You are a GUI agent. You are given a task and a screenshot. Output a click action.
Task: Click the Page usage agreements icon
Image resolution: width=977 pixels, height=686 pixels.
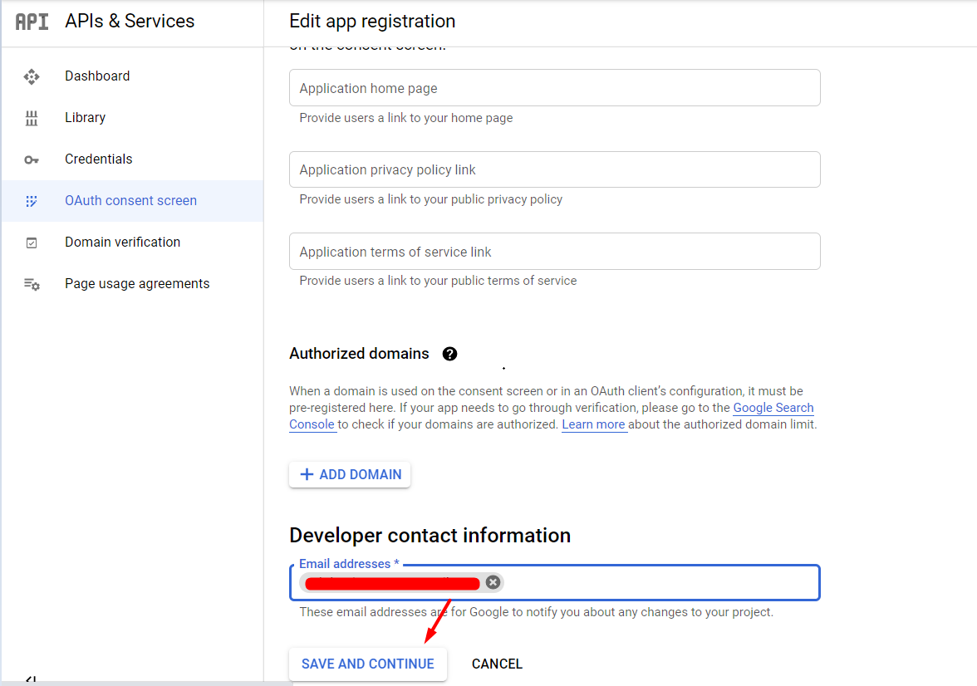[x=32, y=285]
